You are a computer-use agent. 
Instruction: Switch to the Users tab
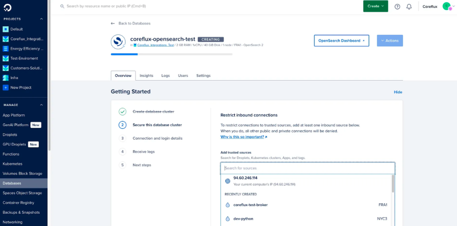pos(183,76)
